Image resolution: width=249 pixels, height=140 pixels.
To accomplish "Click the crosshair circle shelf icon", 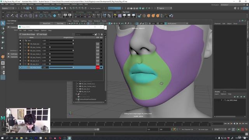I will coord(30,16).
